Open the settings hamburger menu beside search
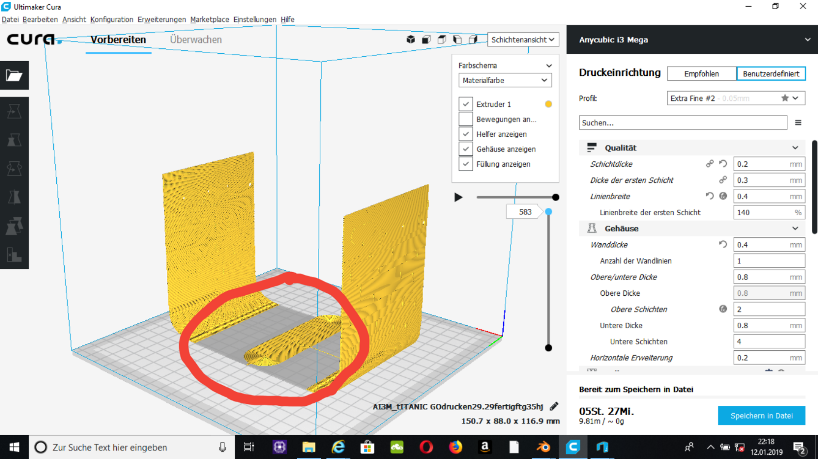 tap(798, 123)
